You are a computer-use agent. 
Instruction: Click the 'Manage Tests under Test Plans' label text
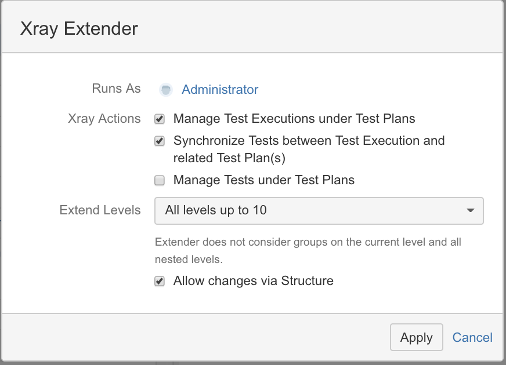[264, 180]
